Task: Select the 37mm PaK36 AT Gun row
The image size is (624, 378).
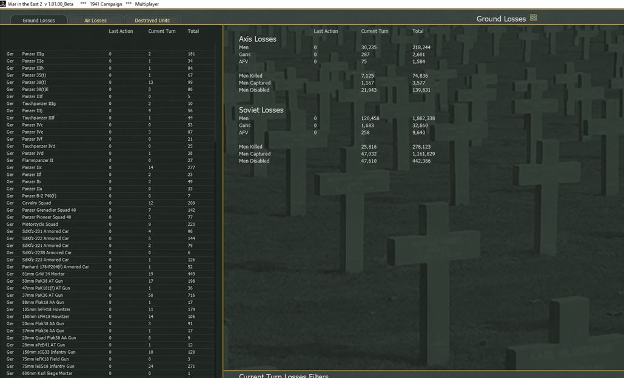Action: click(109, 295)
